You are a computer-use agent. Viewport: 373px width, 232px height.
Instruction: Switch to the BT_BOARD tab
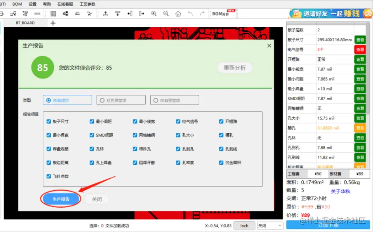click(x=25, y=23)
